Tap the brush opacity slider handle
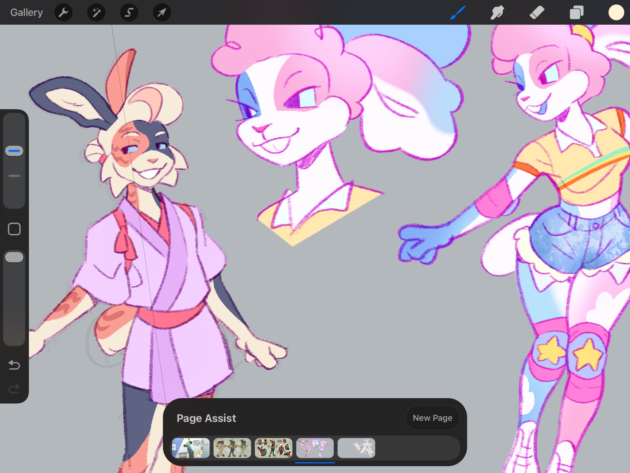 pos(14,257)
